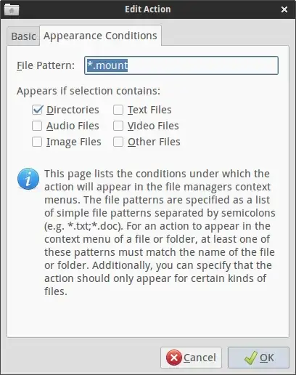Select the Appearance Conditions tab
The image size is (296, 375).
100,36
